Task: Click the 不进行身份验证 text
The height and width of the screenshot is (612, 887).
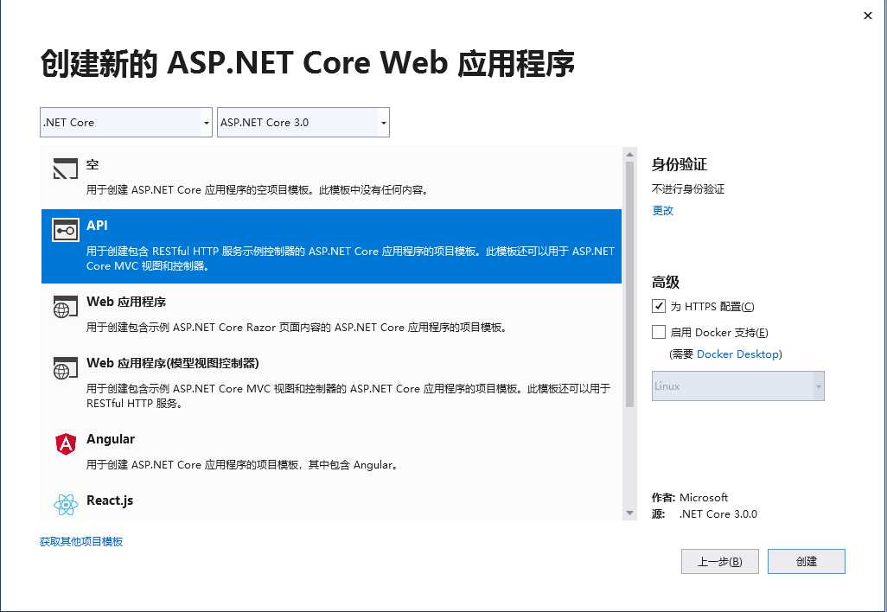Action: click(688, 189)
